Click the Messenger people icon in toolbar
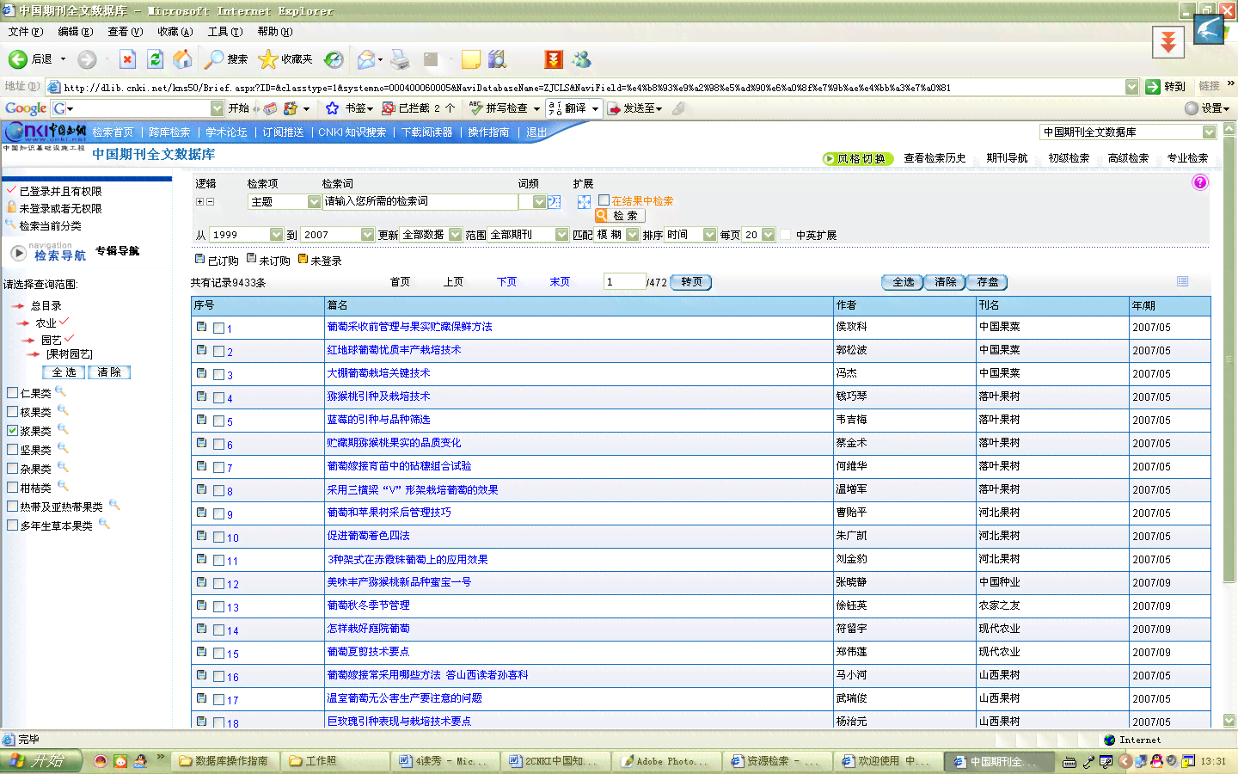The width and height of the screenshot is (1238, 774). click(x=582, y=59)
